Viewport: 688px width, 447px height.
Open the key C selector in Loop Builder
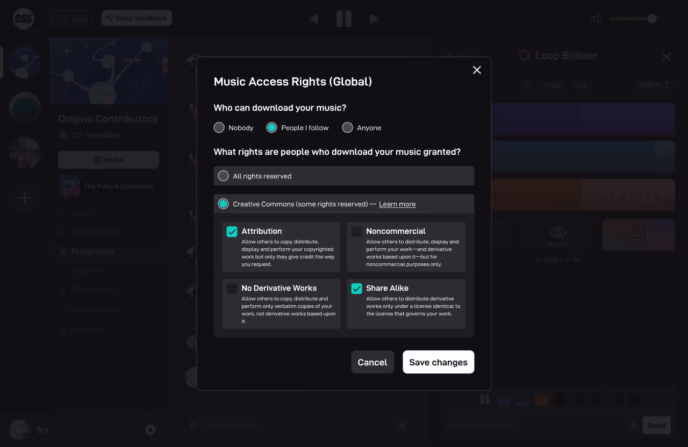(527, 85)
